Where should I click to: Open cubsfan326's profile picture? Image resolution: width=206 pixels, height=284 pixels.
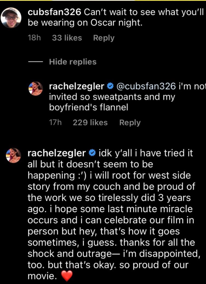[11, 18]
